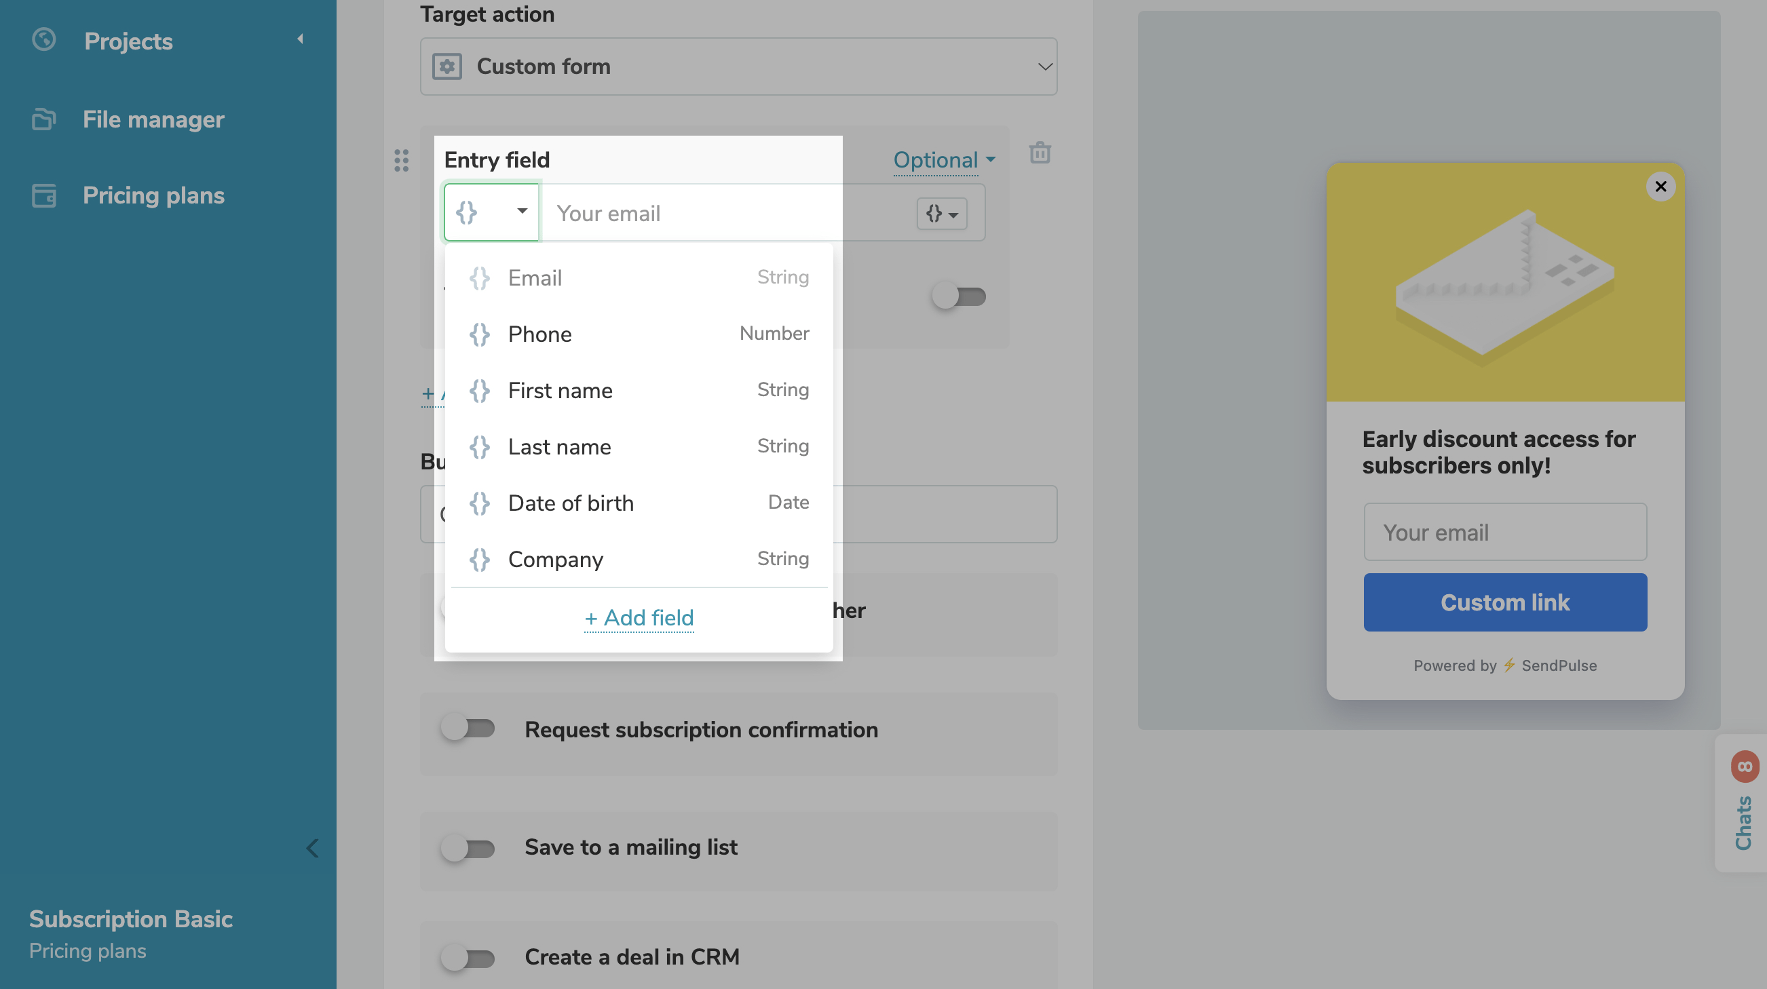Toggle Save to a mailing list

coord(468,849)
